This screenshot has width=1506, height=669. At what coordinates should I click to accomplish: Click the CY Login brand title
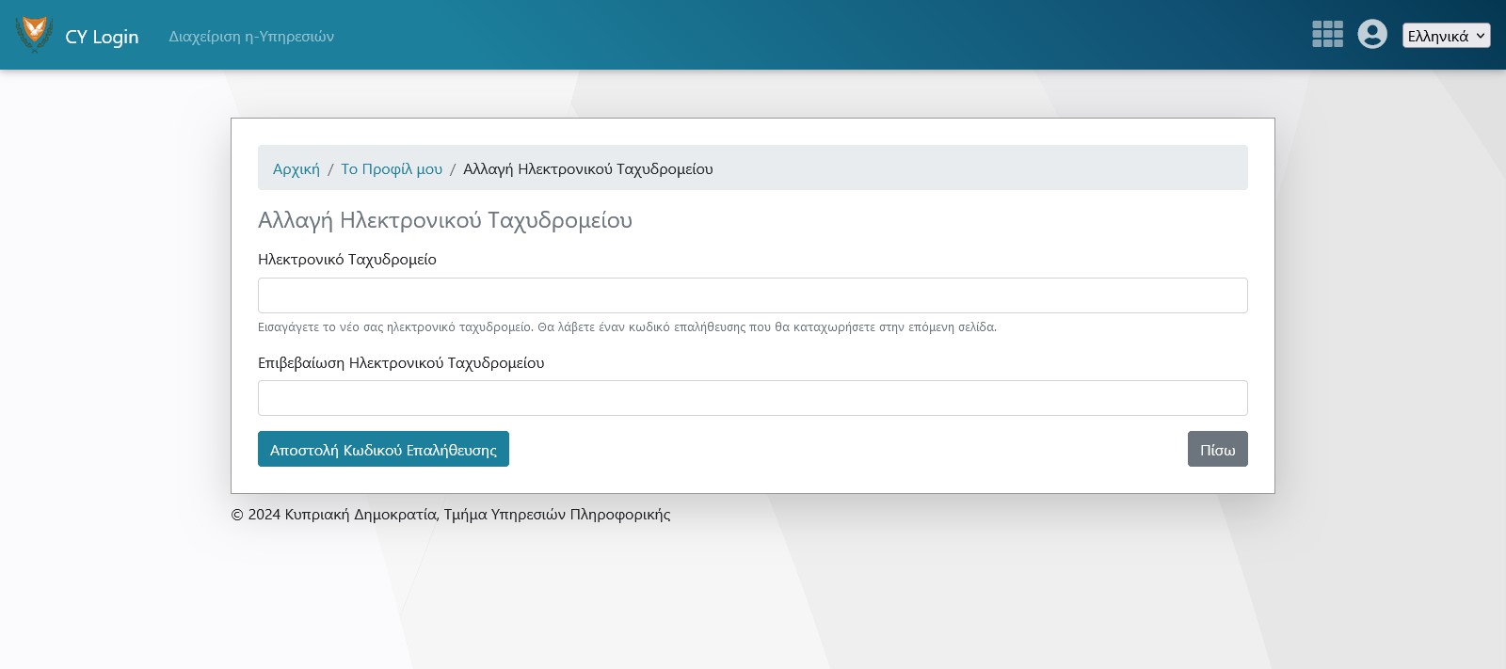click(x=102, y=37)
